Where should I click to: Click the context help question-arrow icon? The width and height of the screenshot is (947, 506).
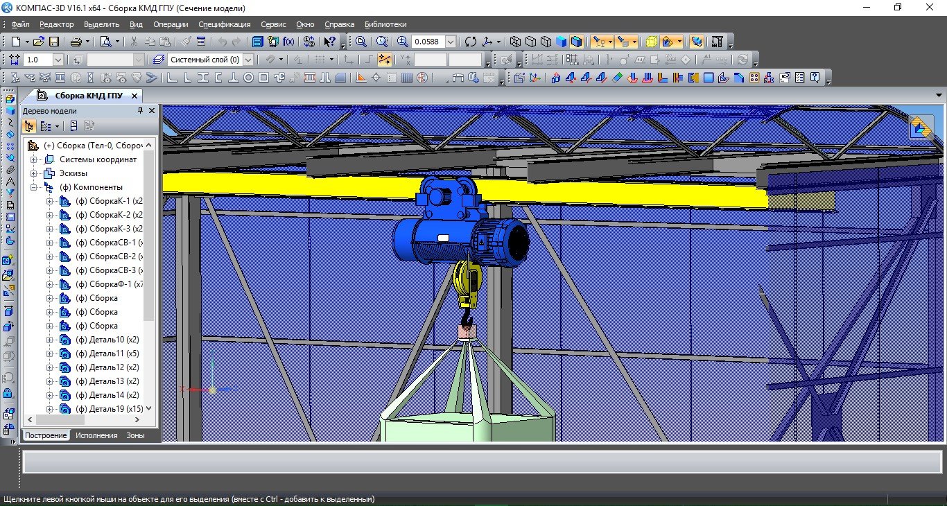[x=330, y=42]
